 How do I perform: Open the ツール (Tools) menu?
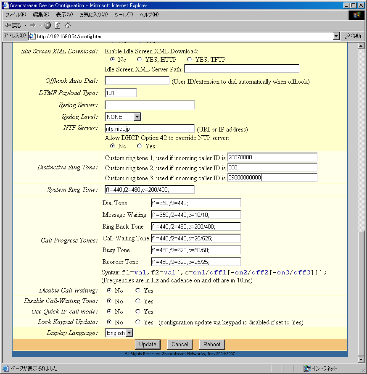pyautogui.click(x=123, y=15)
